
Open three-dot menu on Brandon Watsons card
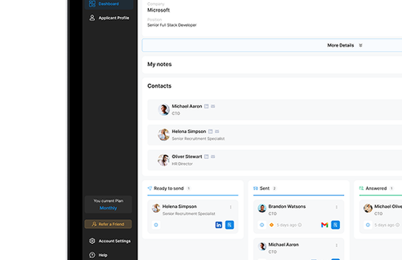tap(337, 207)
